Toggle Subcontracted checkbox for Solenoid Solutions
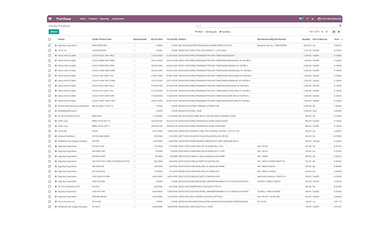The image size is (390, 238). click(134, 136)
